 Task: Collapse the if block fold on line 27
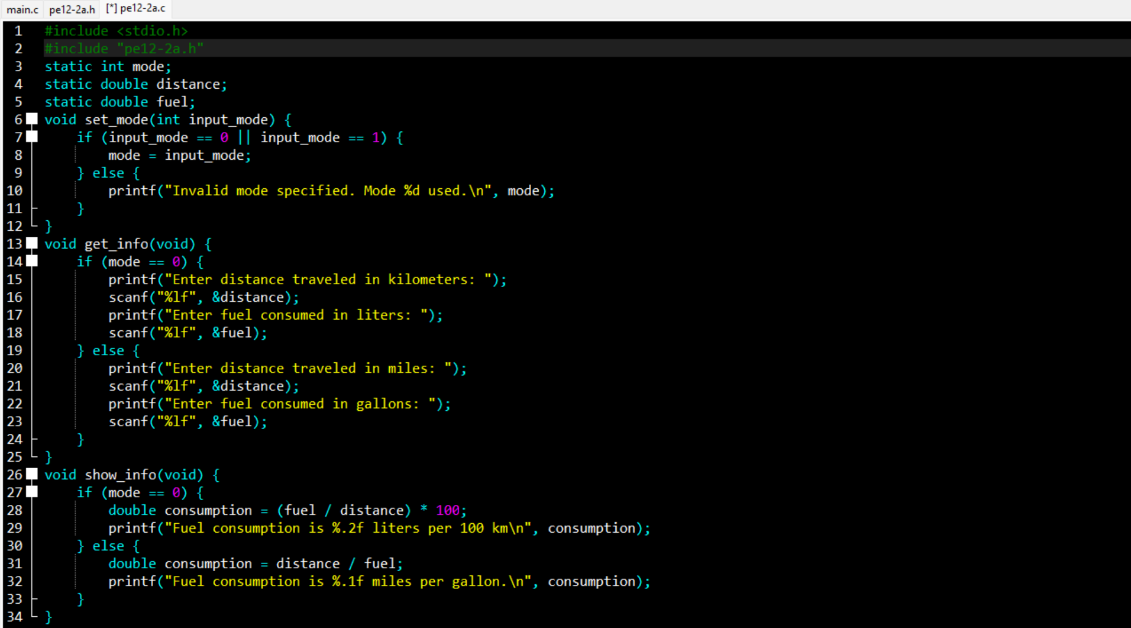coord(32,492)
